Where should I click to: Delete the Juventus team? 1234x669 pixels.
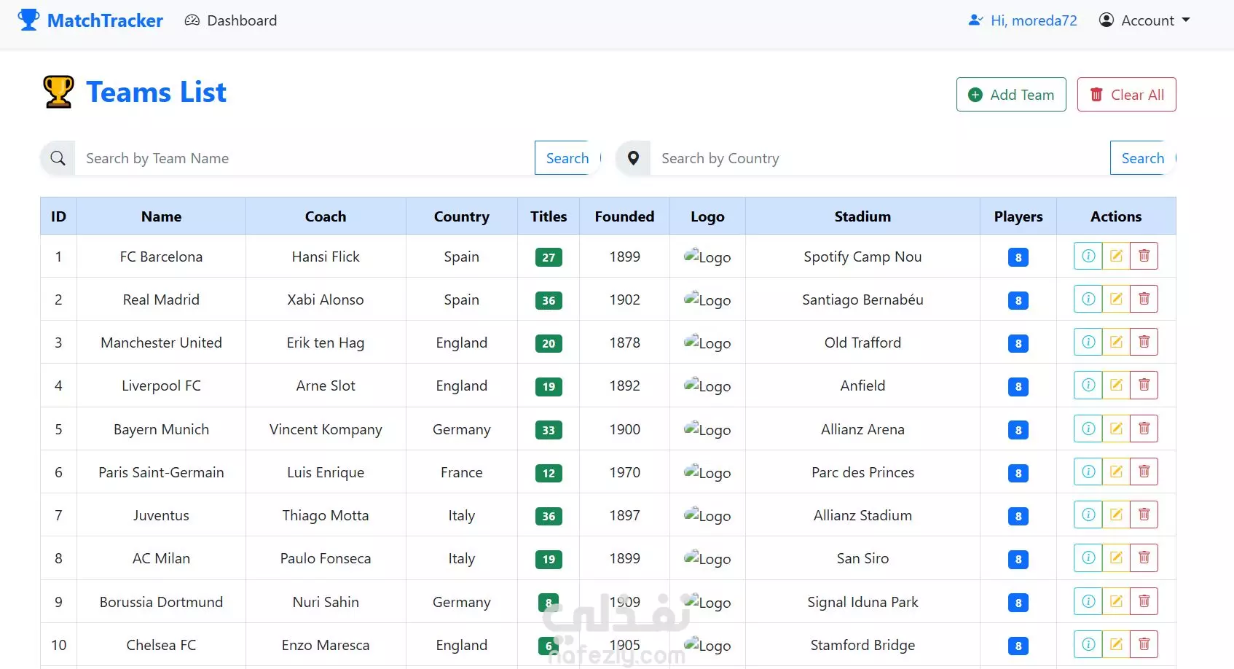(x=1144, y=515)
